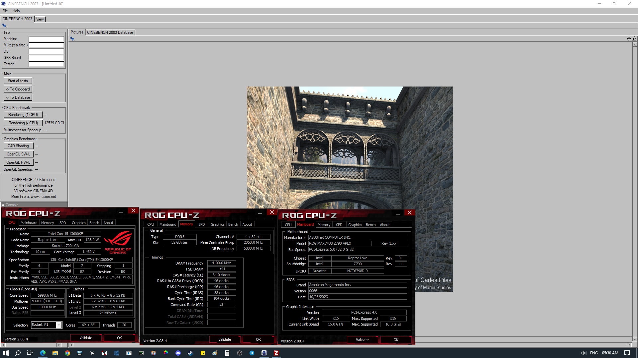Image resolution: width=638 pixels, height=358 pixels.
Task: Click the ENG language indicator
Action: (x=594, y=353)
